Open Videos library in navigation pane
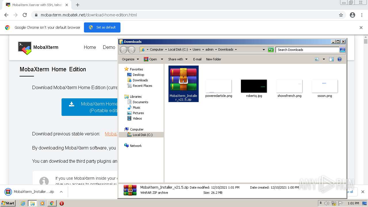368x207 pixels. pos(137,118)
